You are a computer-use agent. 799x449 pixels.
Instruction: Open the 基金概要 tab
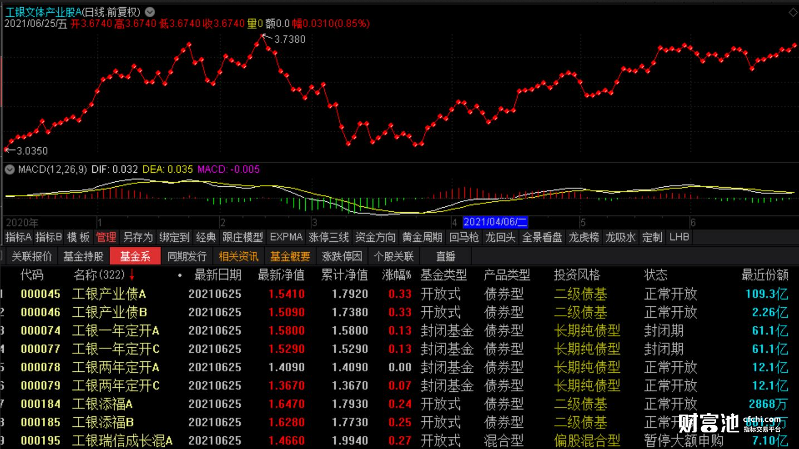click(290, 256)
